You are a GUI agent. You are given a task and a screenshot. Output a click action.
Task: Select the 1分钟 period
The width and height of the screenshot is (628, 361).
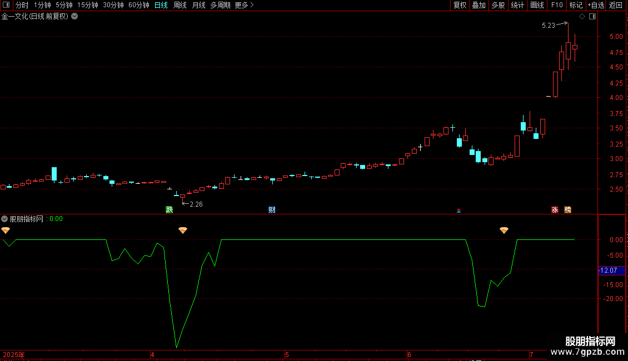pyautogui.click(x=42, y=5)
